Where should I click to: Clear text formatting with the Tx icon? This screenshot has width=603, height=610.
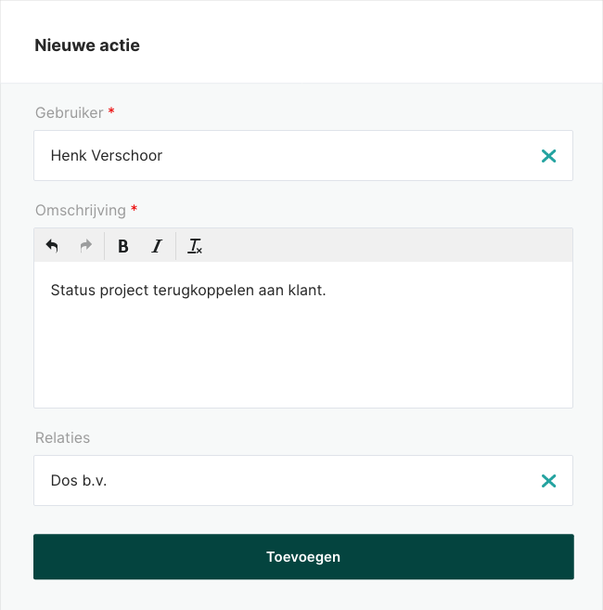click(x=195, y=246)
